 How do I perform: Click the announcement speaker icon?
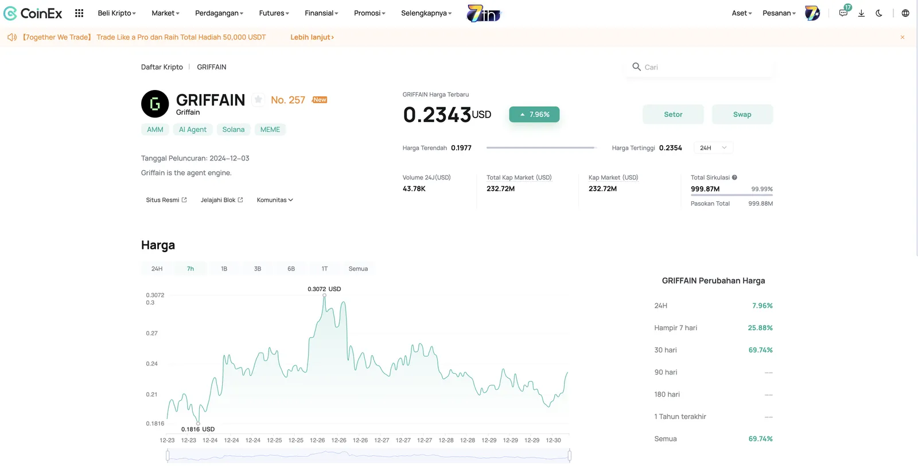12,37
